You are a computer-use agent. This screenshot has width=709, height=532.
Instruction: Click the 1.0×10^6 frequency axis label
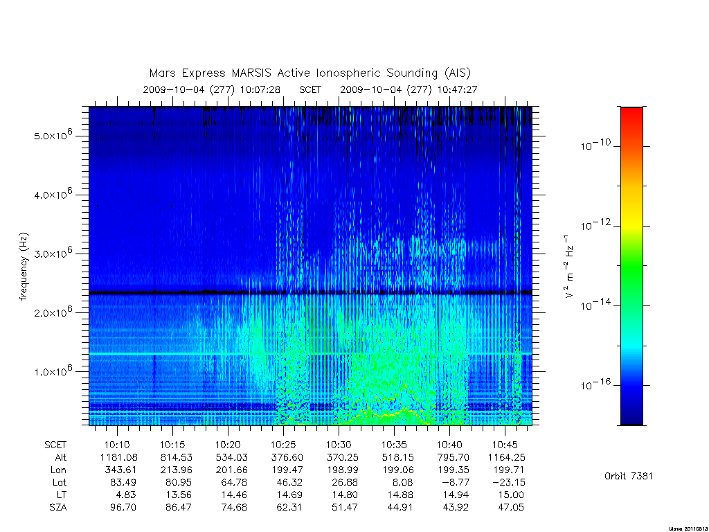53,371
